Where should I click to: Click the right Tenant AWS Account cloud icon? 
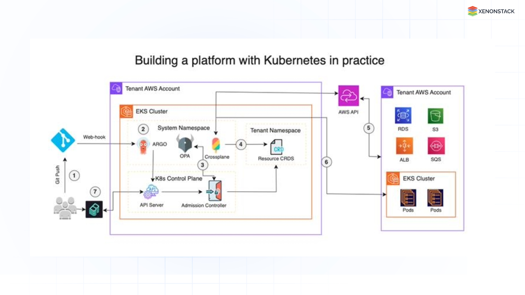[x=387, y=92]
